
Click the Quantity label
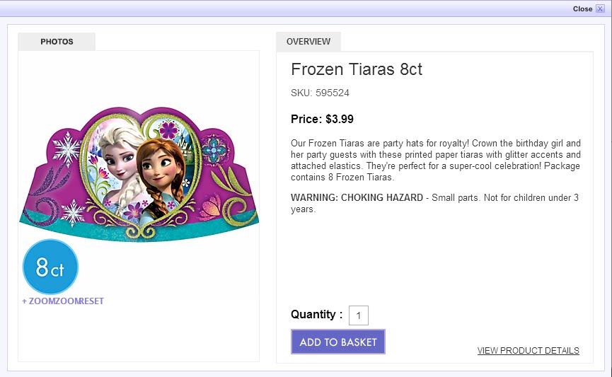point(316,315)
